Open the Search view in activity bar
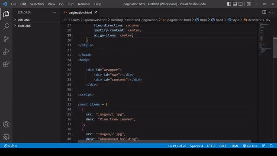277x156 pixels. (6, 26)
